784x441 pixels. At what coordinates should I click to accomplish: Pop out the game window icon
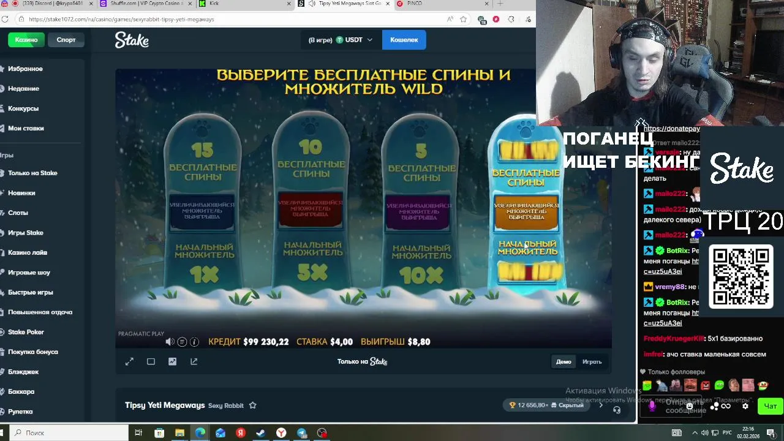coord(194,361)
